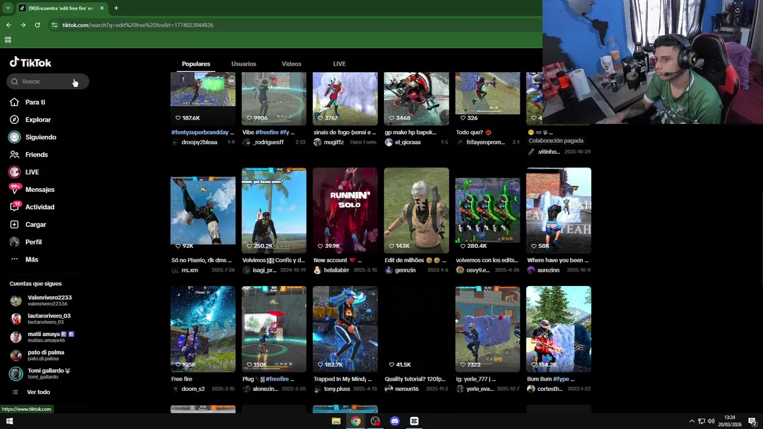Image resolution: width=763 pixels, height=429 pixels.
Task: Open Chrome apps grid in bookmarks bar
Action: (x=8, y=40)
